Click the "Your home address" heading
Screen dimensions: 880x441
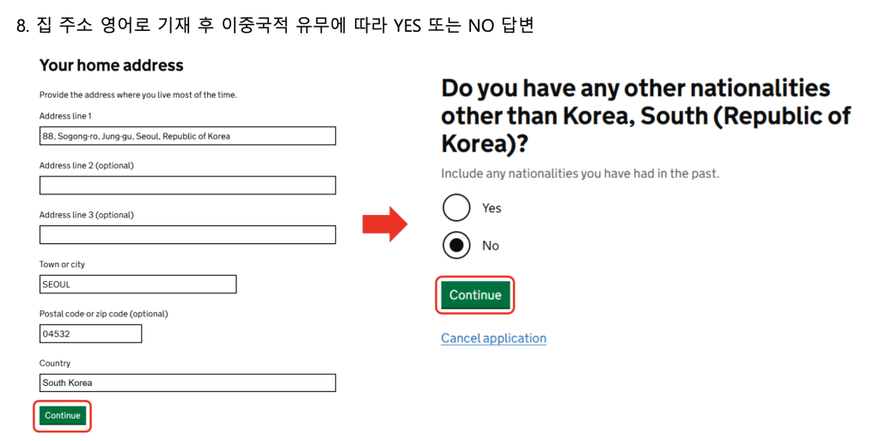[x=112, y=65]
